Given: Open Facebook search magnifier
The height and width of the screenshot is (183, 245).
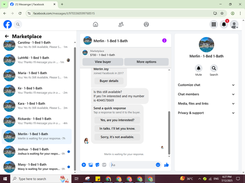Looking at the screenshot, I should pos(18,24).
